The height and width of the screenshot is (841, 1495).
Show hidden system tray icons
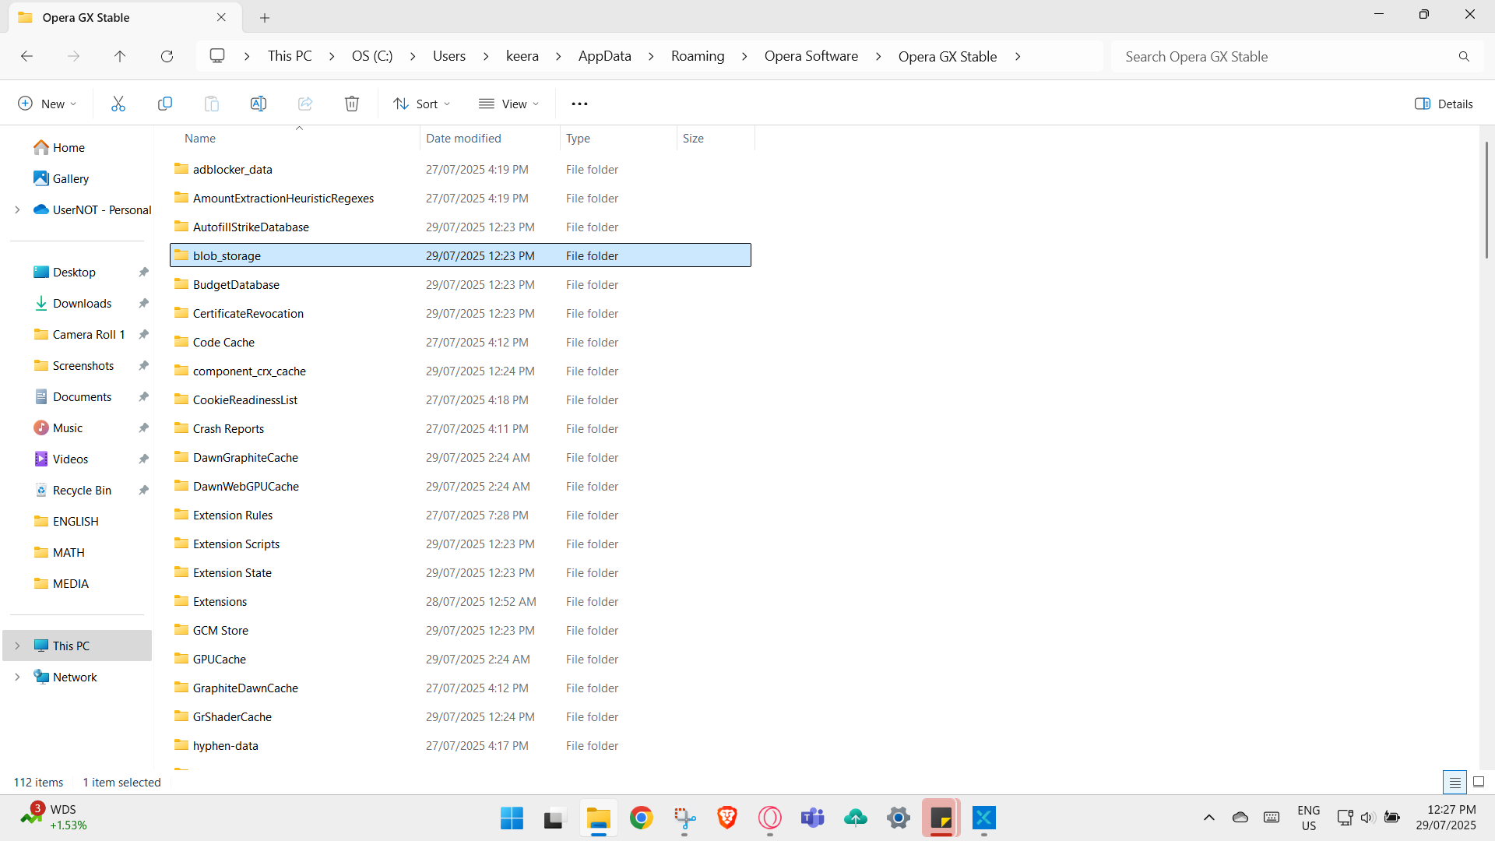click(x=1208, y=818)
